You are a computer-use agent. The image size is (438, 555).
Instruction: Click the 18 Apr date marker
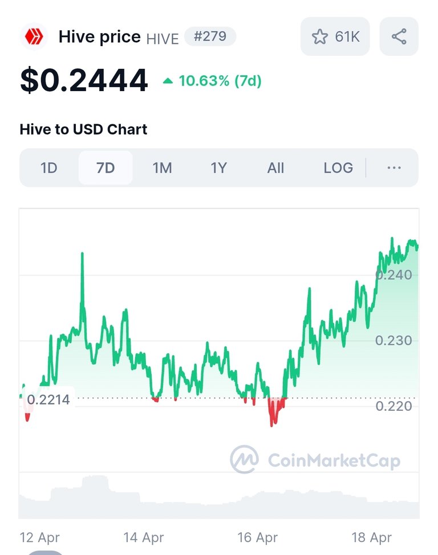(x=371, y=537)
